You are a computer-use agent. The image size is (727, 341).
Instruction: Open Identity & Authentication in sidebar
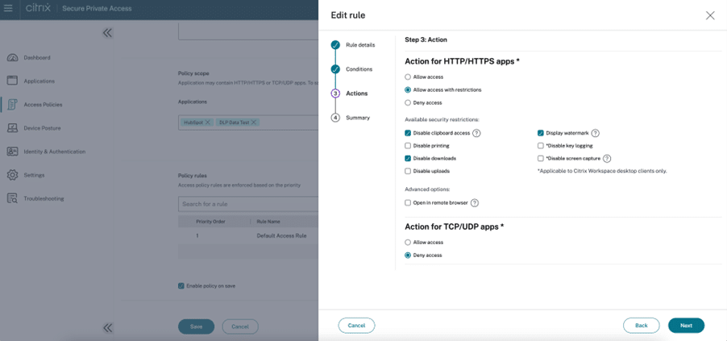55,152
